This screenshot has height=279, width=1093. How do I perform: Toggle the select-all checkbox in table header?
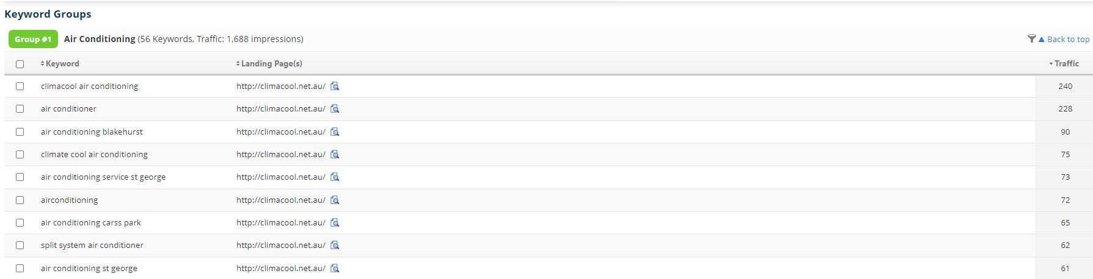[20, 64]
